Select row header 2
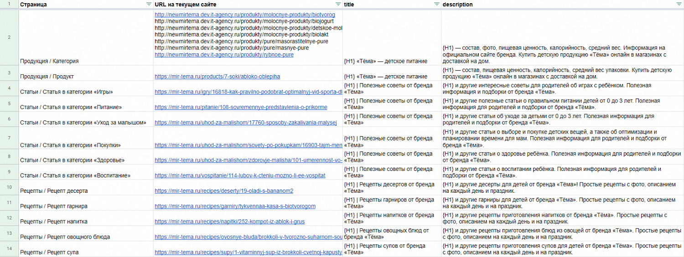684x257 pixels. (9, 37)
